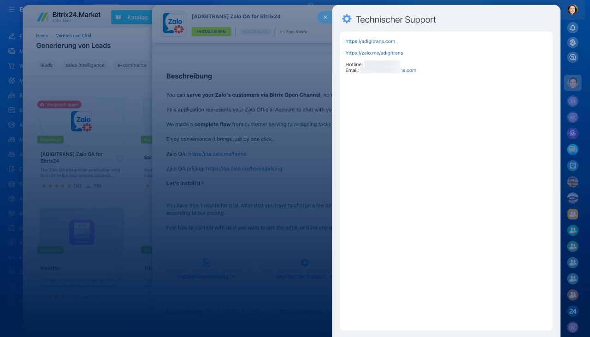The image size is (590, 337).
Task: Click the green INSTALLIEREN button
Action: 211,32
